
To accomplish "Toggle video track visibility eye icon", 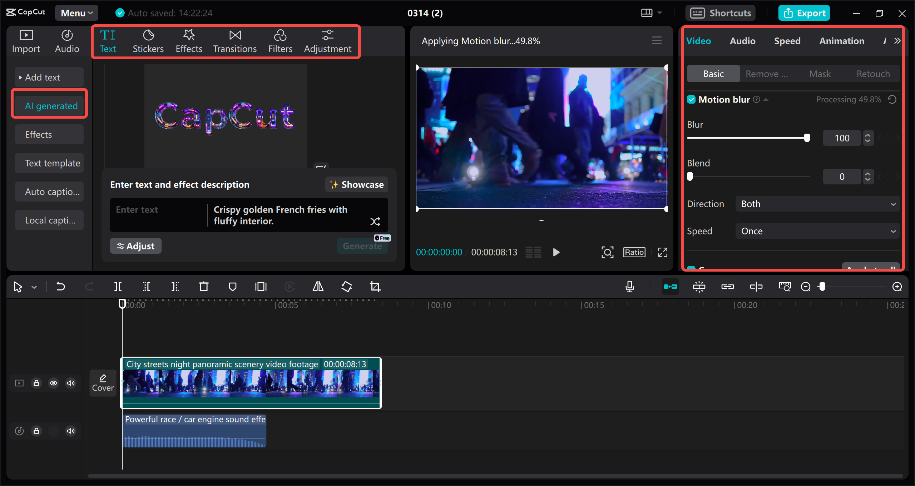I will pos(53,383).
